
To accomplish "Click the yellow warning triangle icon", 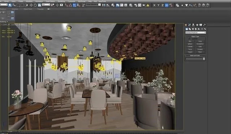I will pos(148,5).
